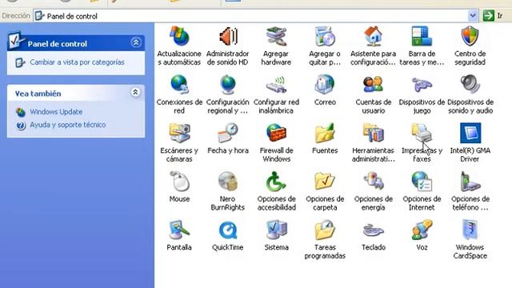512x288 pixels.
Task: Open Dispositivos de sonido y audio
Action: click(470, 85)
